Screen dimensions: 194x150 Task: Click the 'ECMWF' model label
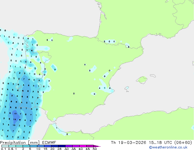click(49, 143)
